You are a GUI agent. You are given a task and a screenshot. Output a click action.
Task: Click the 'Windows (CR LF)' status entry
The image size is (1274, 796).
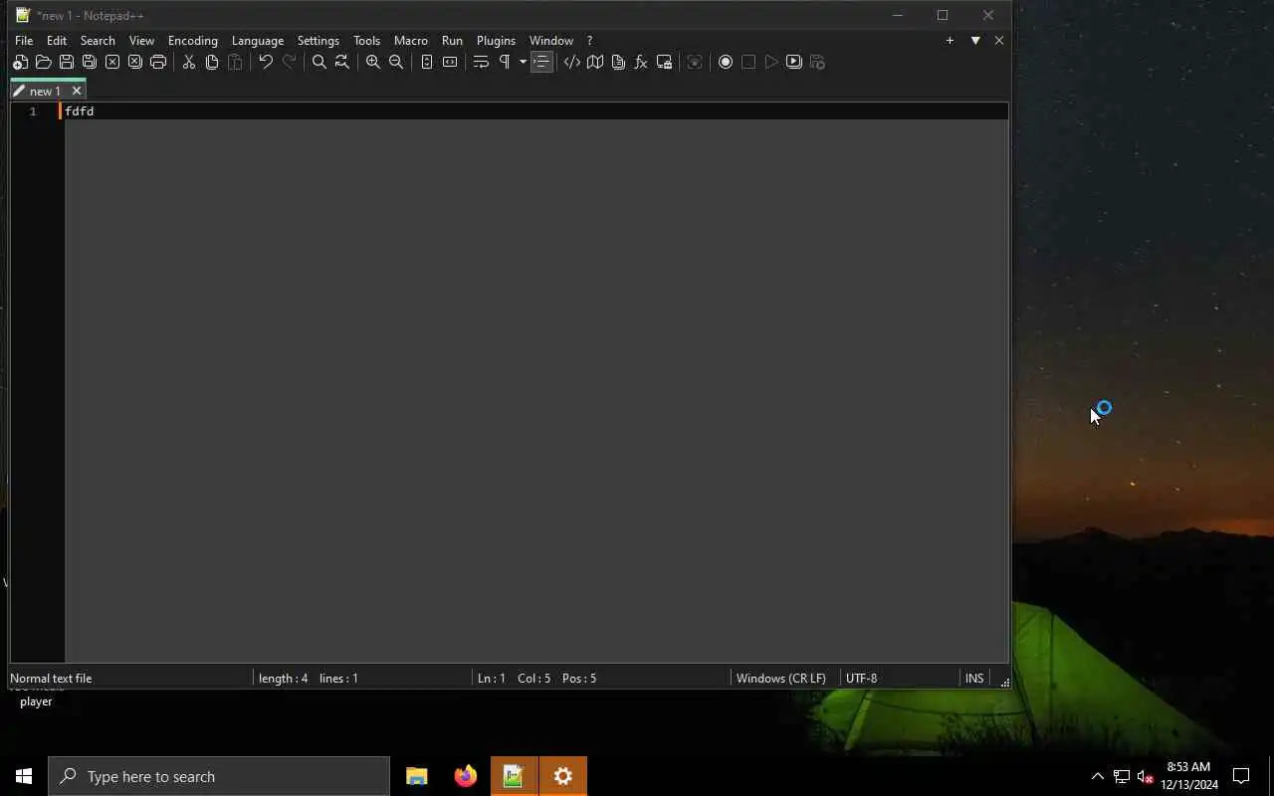[781, 679]
